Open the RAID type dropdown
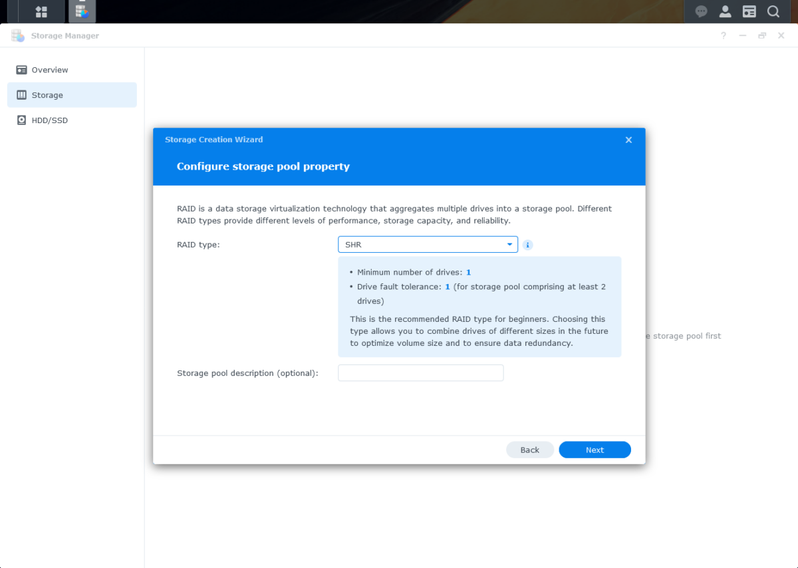Screen dimensions: 798x568 pos(428,244)
